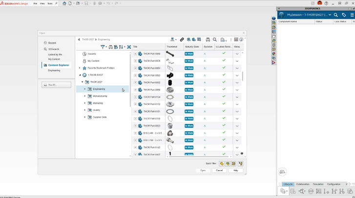The height and width of the screenshot is (198, 355).
Task: Click the help question mark icon
Action: click(326, 3)
